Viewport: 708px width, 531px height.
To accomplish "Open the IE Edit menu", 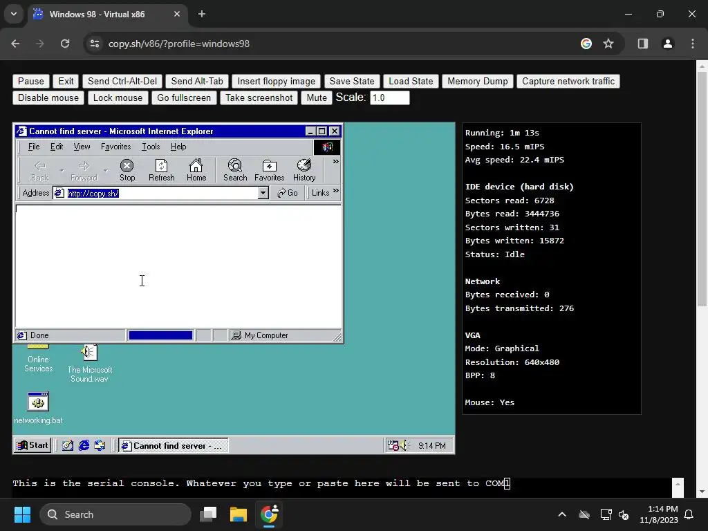I will point(57,147).
